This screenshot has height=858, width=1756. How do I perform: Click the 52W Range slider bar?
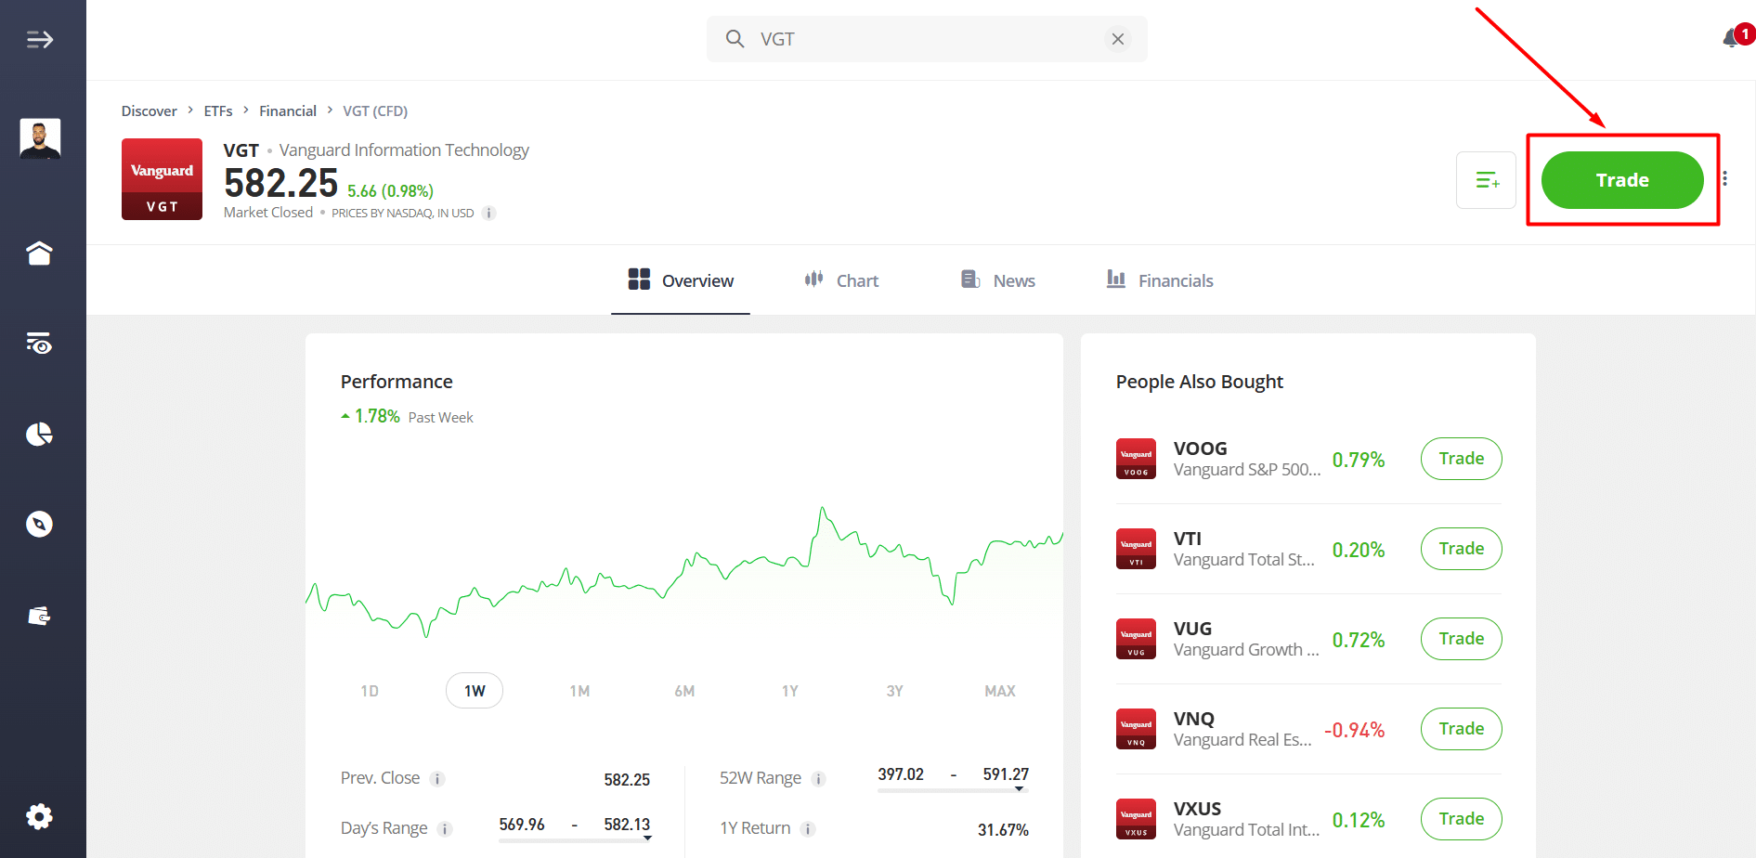click(x=953, y=789)
